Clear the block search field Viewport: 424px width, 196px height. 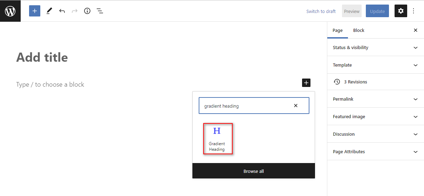click(296, 106)
